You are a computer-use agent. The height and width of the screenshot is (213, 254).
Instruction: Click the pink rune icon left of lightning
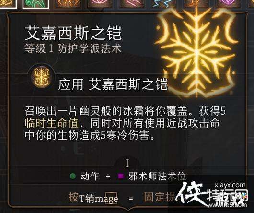tap(131, 3)
